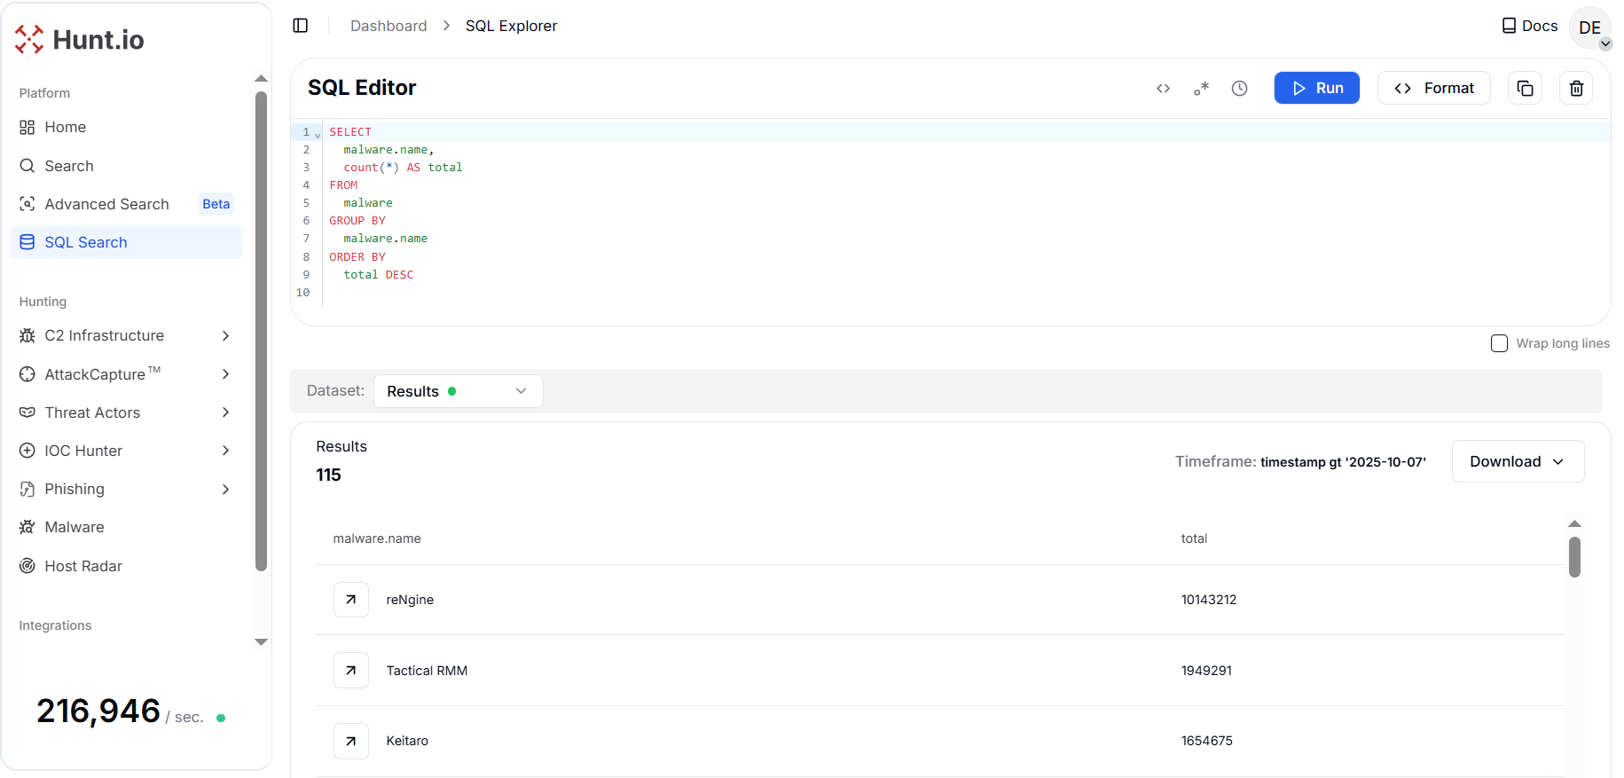Open the Docs link
Viewport: 1624px width, 778px height.
click(x=1529, y=26)
